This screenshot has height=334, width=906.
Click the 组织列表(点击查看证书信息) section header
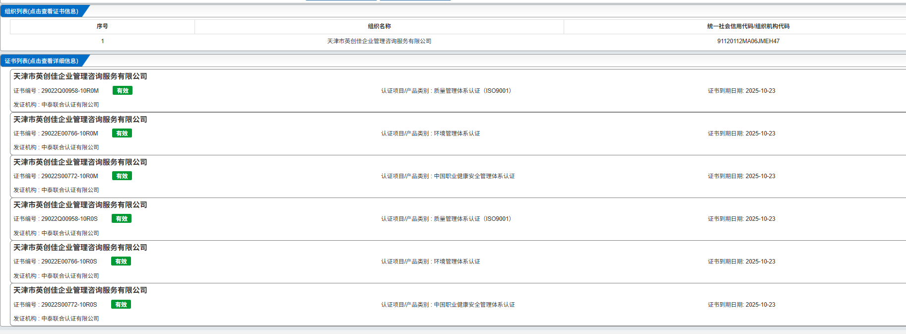(42, 11)
